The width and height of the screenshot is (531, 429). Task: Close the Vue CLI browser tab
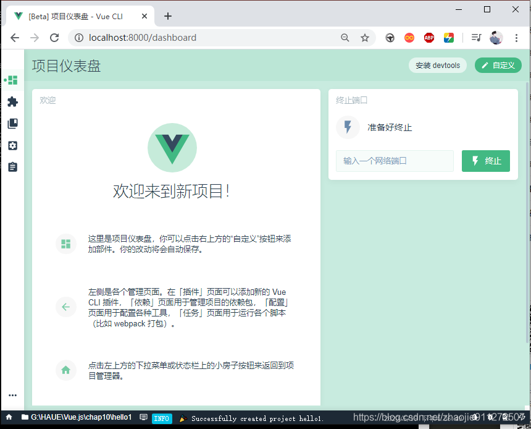tap(144, 16)
